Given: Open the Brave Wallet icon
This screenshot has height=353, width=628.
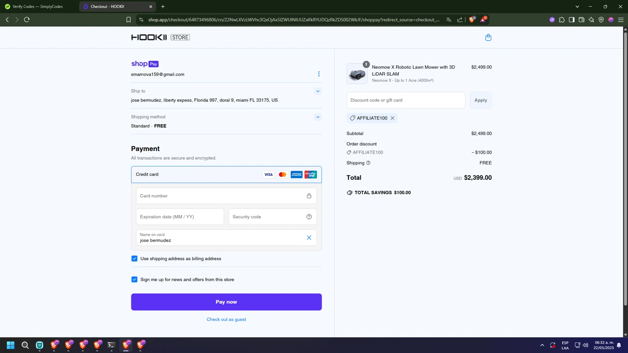Looking at the screenshot, I should [582, 20].
